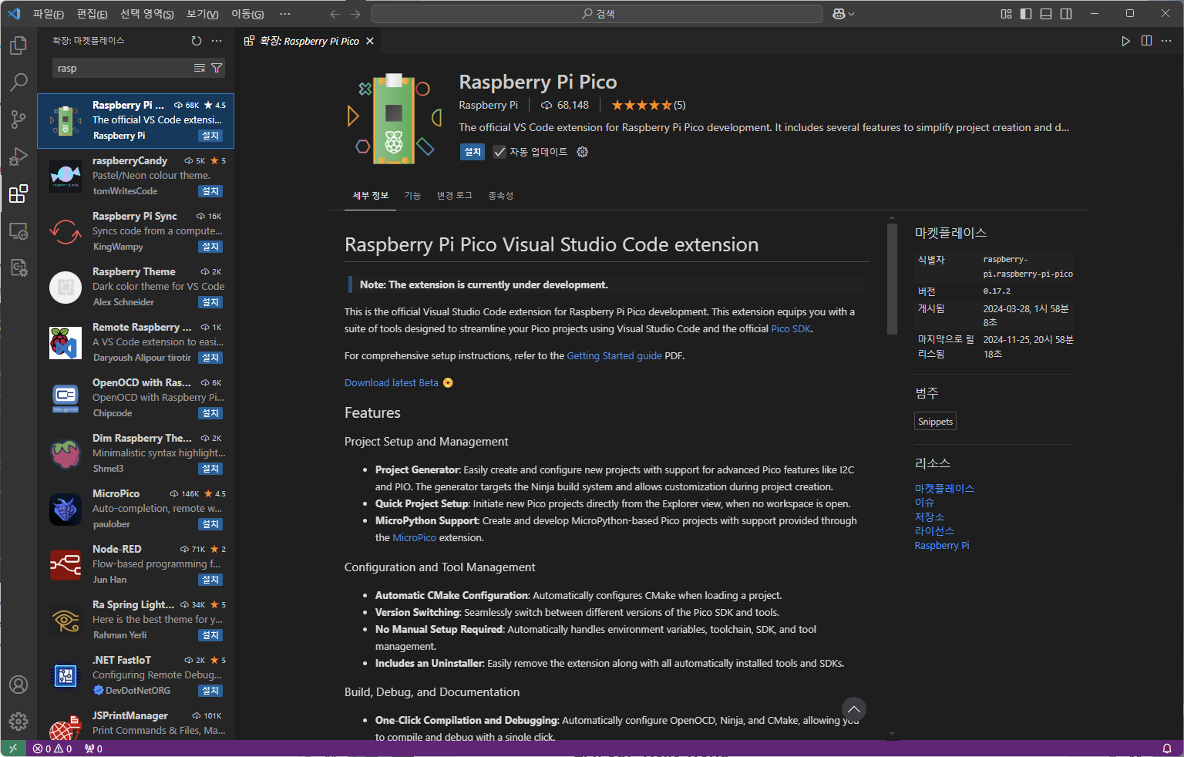
Task: Refresh the extensions marketplace list
Action: (197, 41)
